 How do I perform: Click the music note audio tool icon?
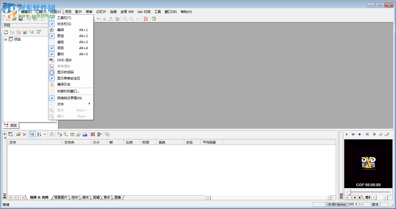[x=60, y=134]
